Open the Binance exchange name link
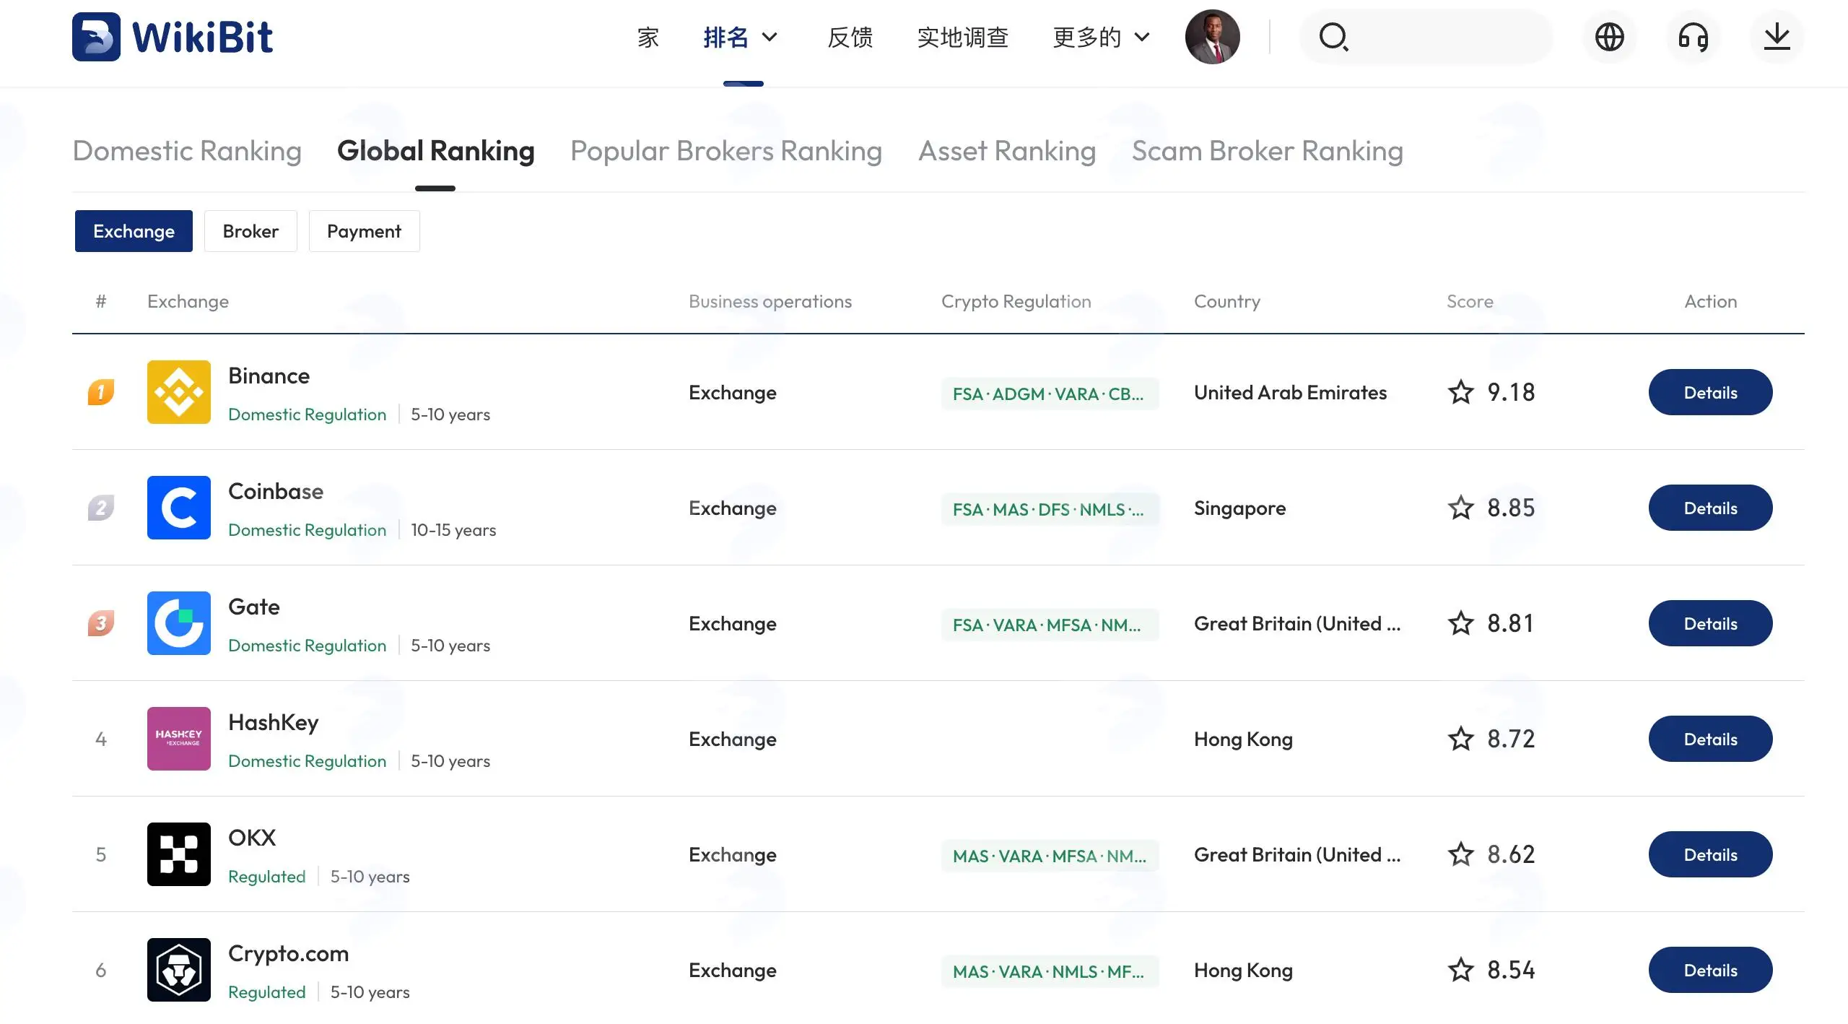This screenshot has width=1848, height=1024. [269, 376]
